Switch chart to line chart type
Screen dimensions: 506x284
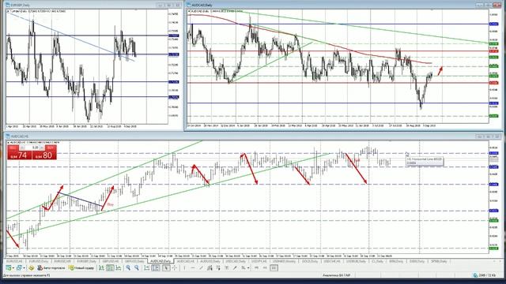[119, 268]
